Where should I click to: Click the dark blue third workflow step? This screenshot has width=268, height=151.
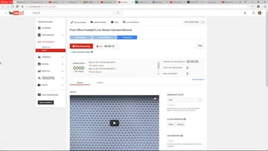127,37
